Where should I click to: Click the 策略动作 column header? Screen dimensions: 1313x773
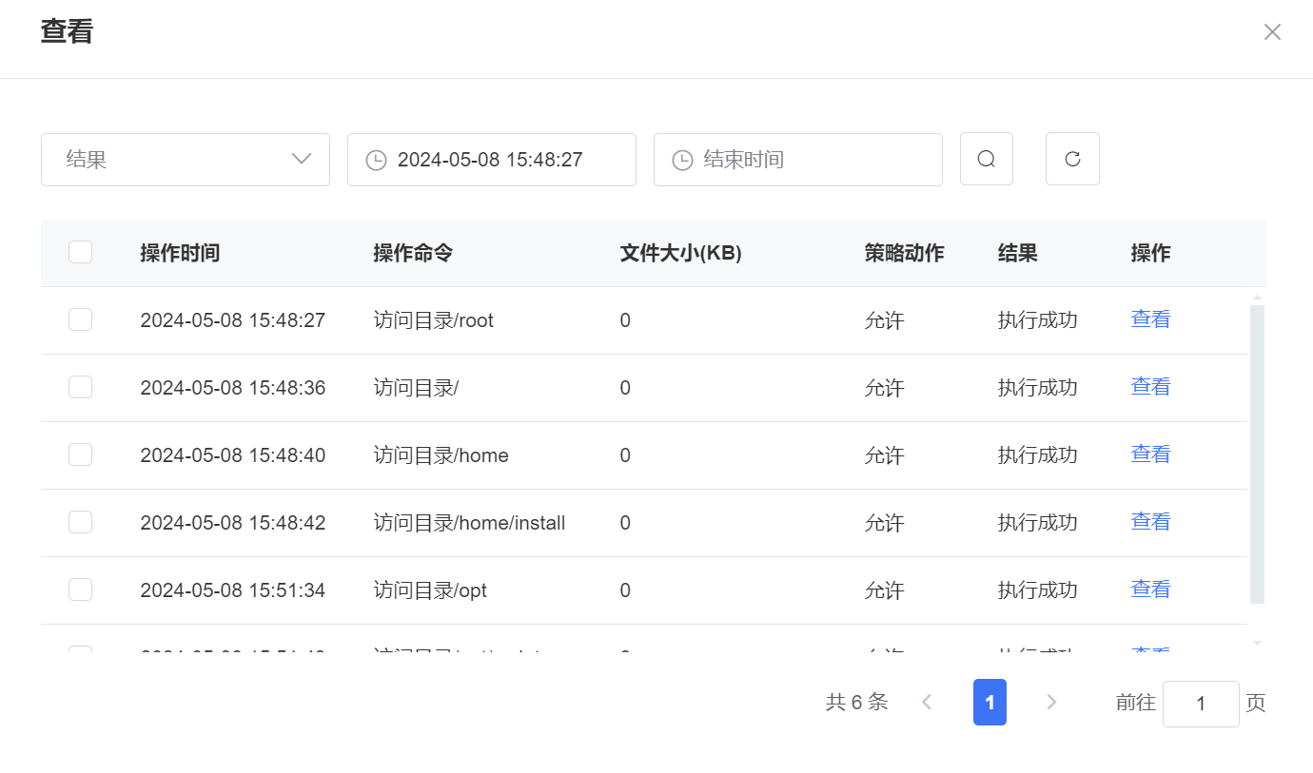(904, 253)
